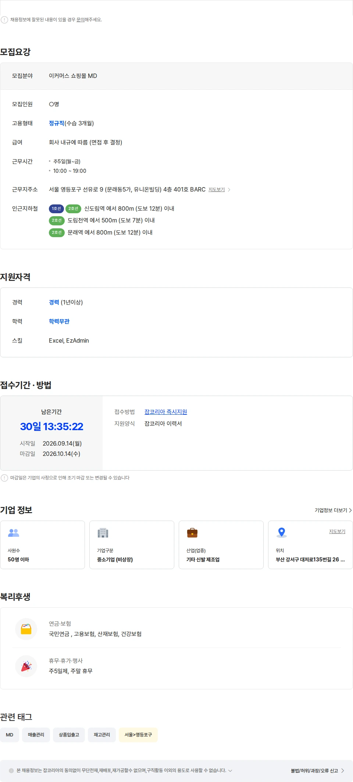The image size is (353, 782).
Task: Click the 경력 requirement link
Action: pos(54,302)
